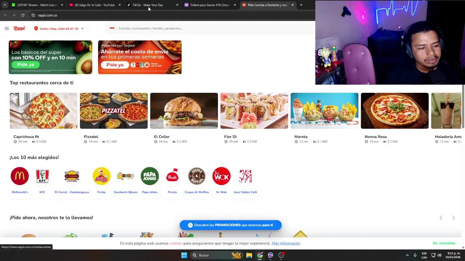Click the Pizzatel restaurant name
465x261 pixels.
click(91, 137)
